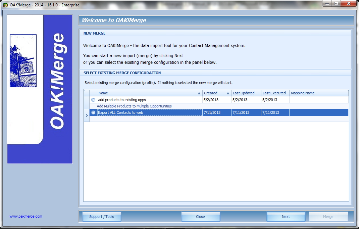The image size is (359, 229).
Task: Maximize the OAK!Merge window
Action: click(336, 3)
